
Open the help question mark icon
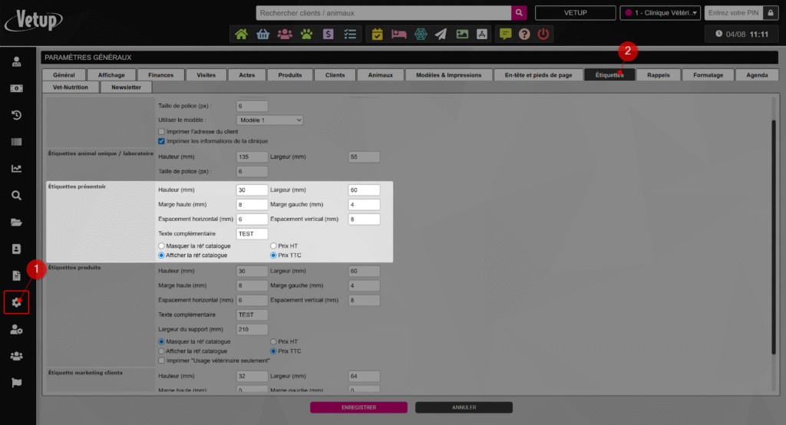pos(524,34)
